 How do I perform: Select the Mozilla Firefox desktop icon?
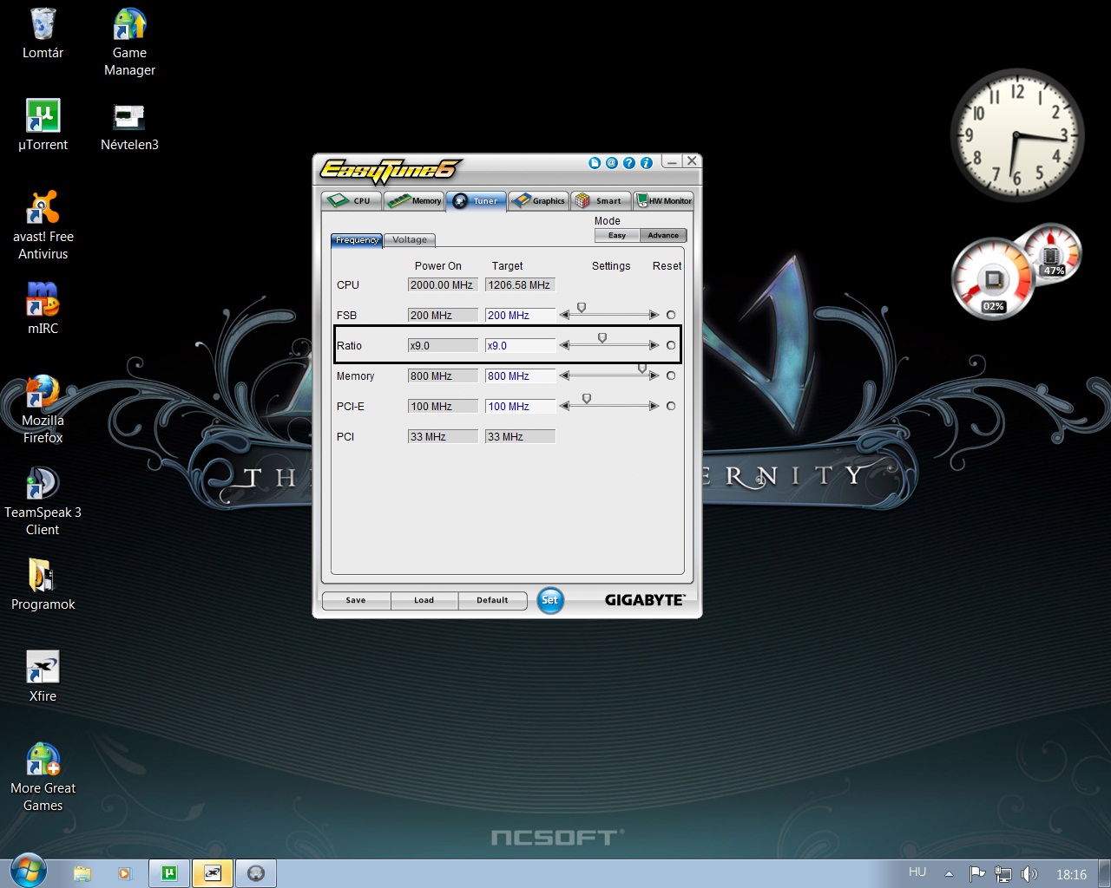(x=43, y=410)
